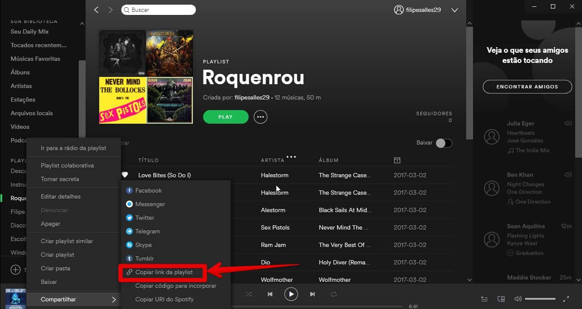Image resolution: width=582 pixels, height=309 pixels.
Task: Open the account dropdown chevron
Action: 454,10
